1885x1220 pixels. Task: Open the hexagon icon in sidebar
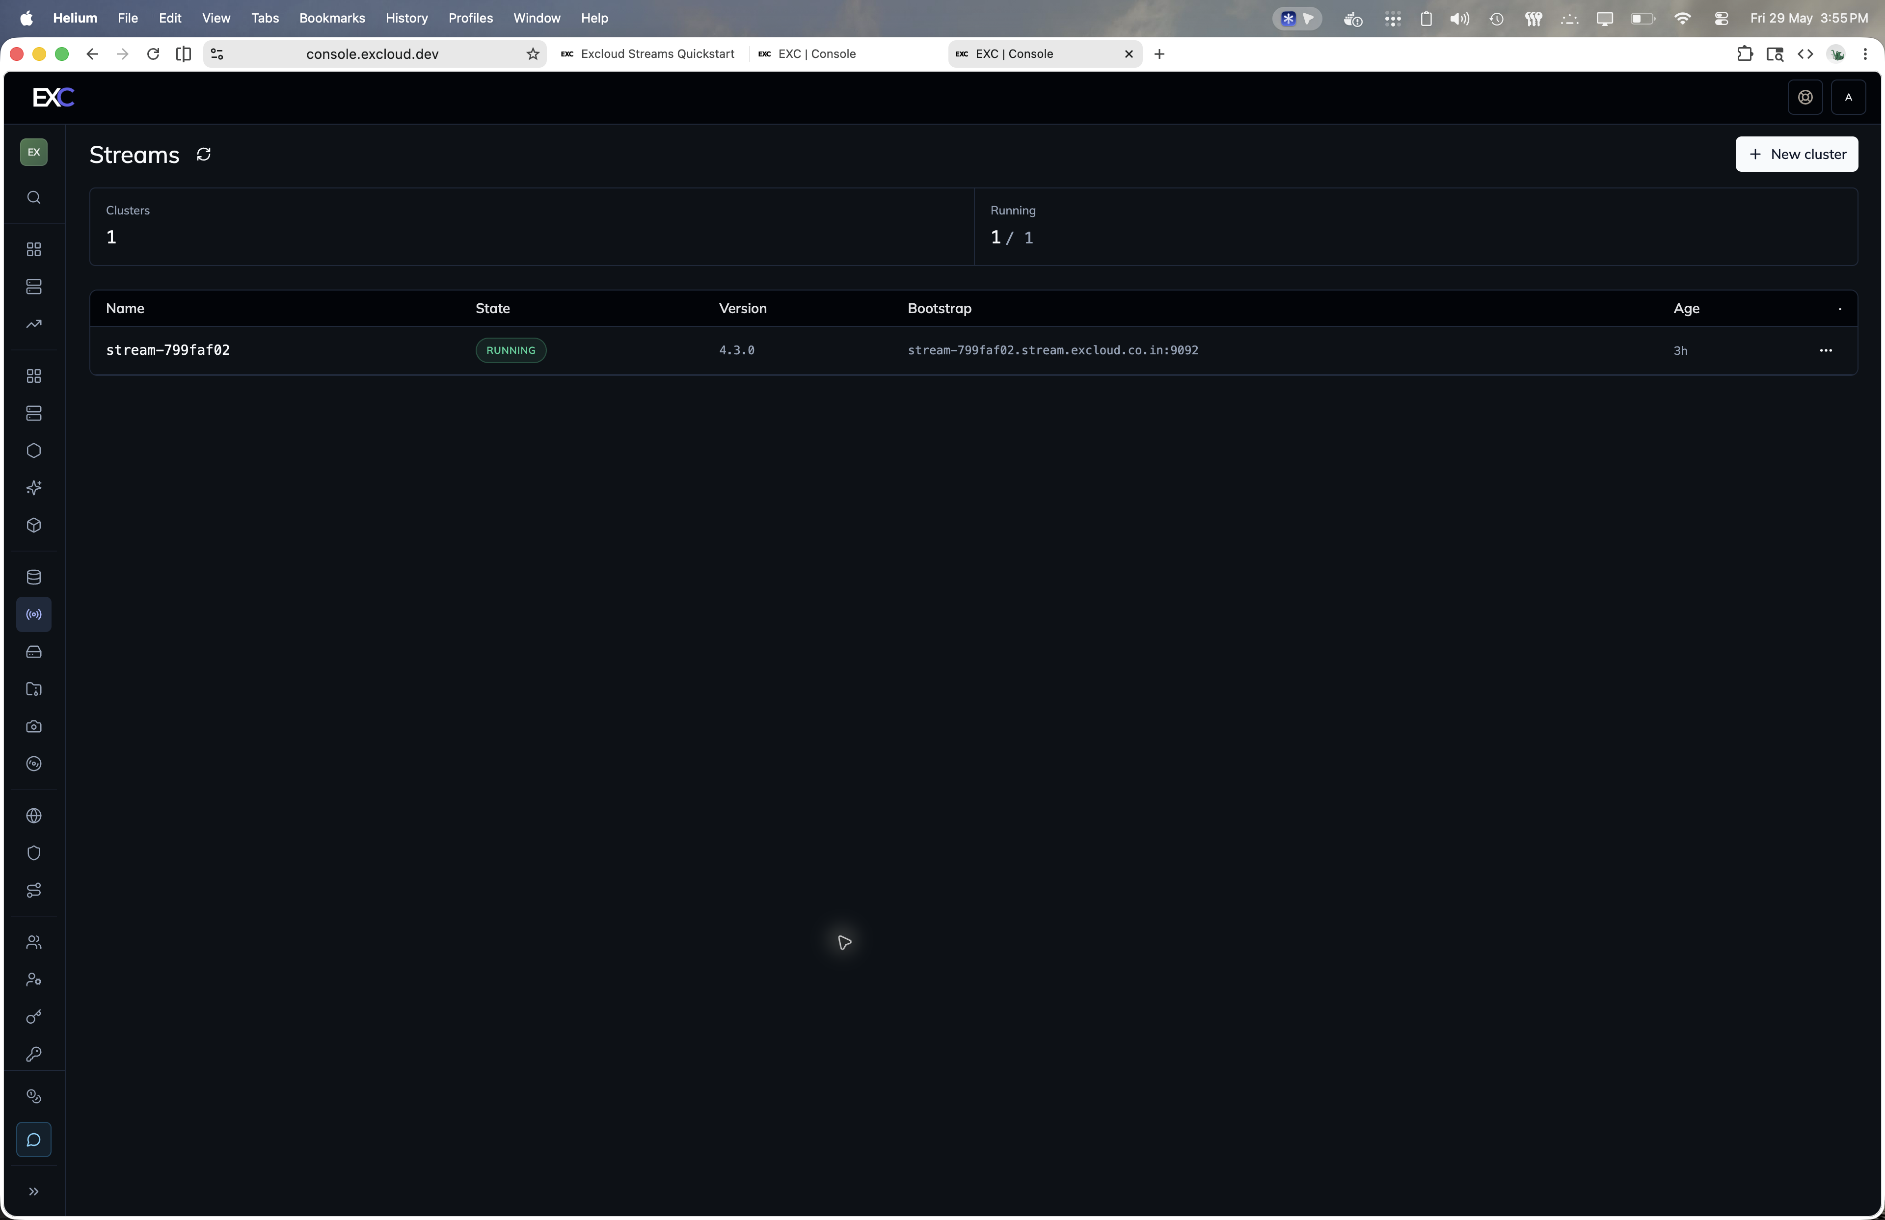33,451
